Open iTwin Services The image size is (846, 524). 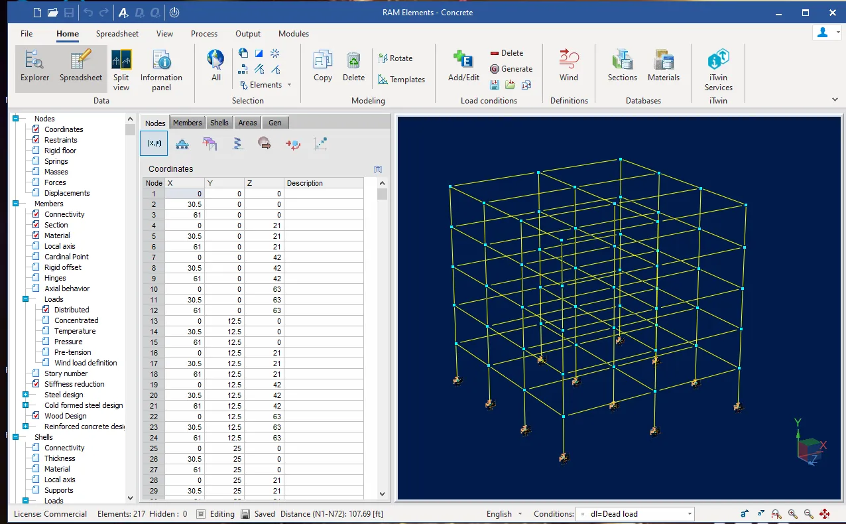[x=719, y=70]
